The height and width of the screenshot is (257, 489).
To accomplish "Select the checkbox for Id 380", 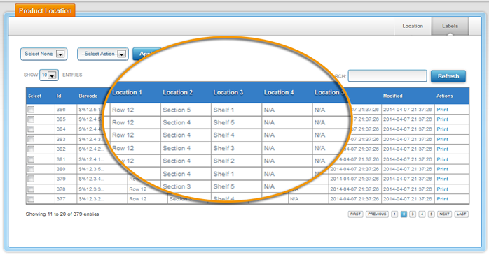I will tap(31, 169).
